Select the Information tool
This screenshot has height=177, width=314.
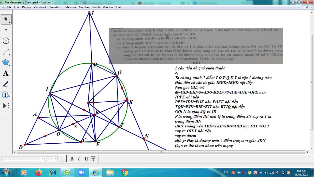coord(6,95)
